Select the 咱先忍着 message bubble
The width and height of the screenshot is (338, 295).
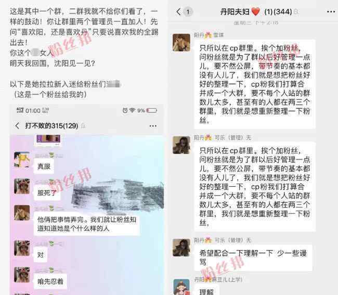pos(50,281)
